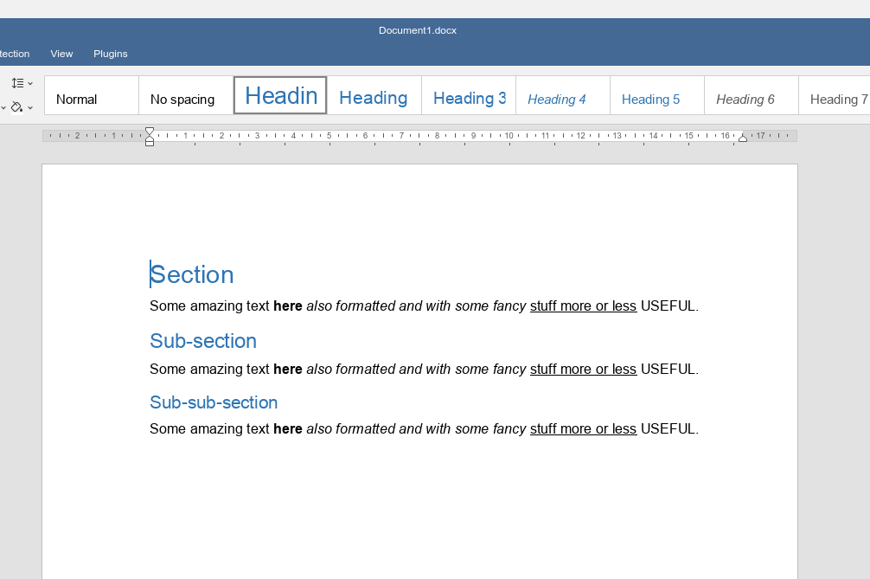Click the Sub-sub-section heading text

pos(214,402)
